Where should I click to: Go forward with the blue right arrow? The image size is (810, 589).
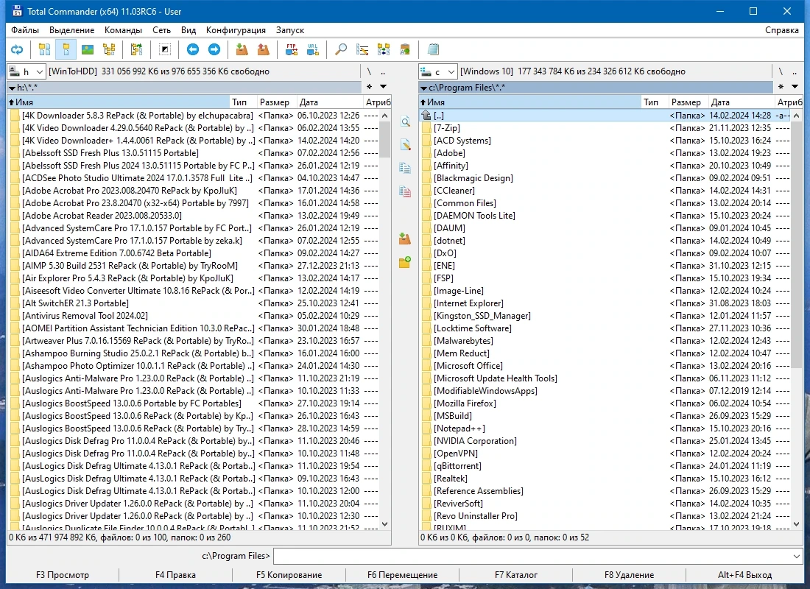pos(214,49)
